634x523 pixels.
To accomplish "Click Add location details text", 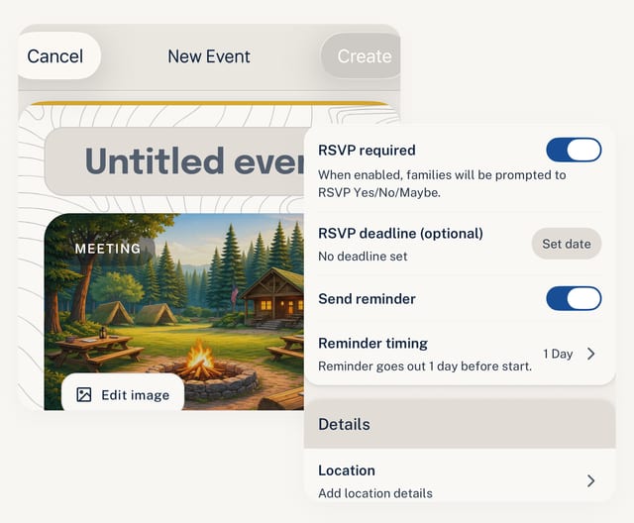I will tap(375, 493).
